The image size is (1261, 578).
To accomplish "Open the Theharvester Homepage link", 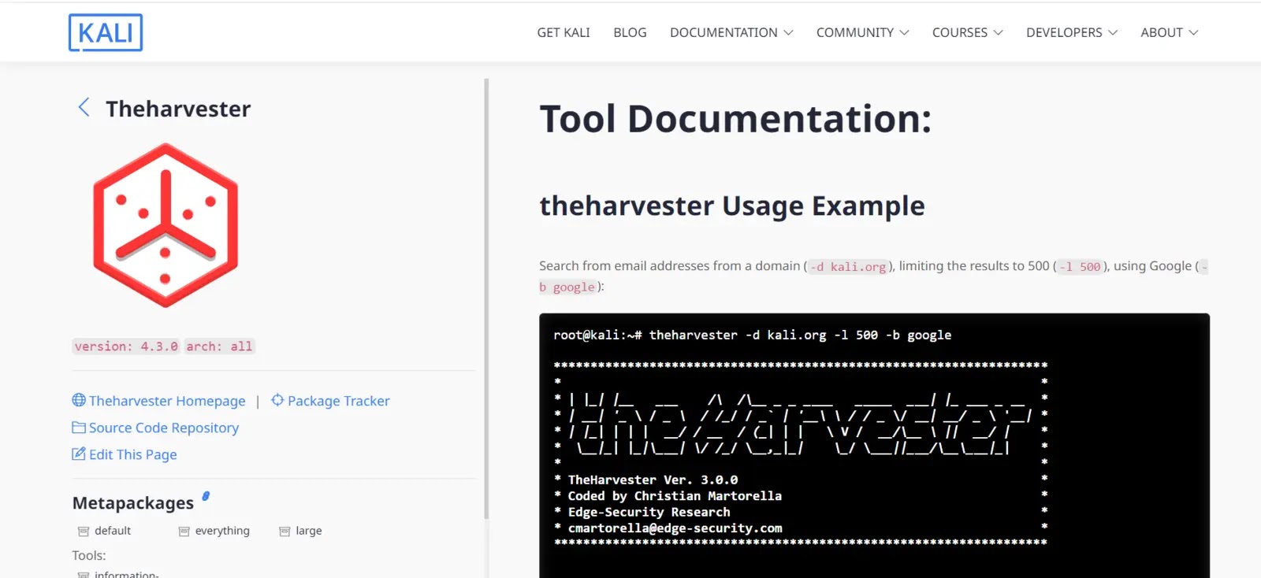I will (x=167, y=401).
